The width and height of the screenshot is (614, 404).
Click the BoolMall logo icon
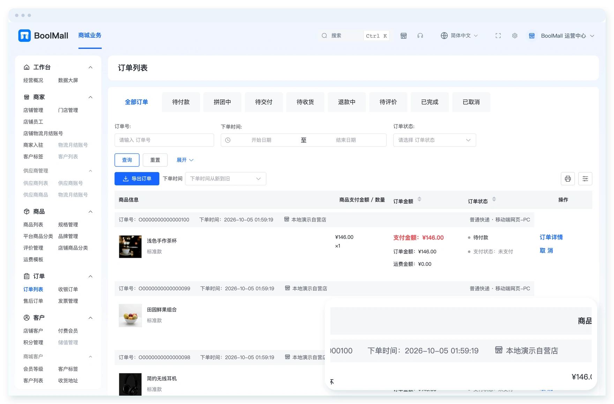pyautogui.click(x=24, y=36)
